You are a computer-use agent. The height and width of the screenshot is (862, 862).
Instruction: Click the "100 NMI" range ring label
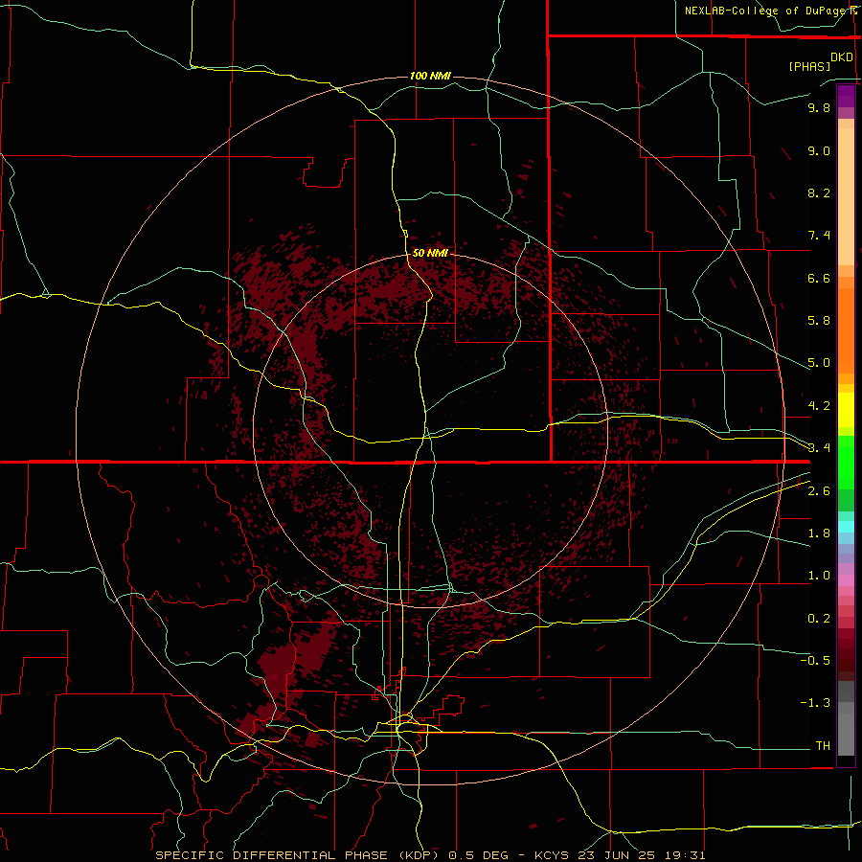(430, 76)
